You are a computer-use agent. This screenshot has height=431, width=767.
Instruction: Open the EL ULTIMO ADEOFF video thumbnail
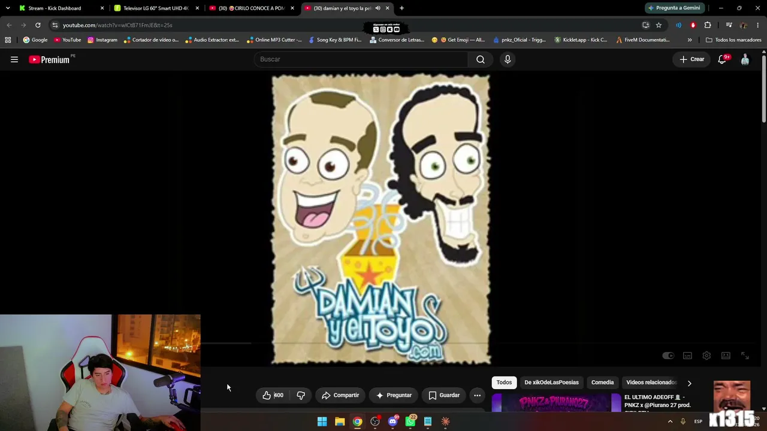556,403
